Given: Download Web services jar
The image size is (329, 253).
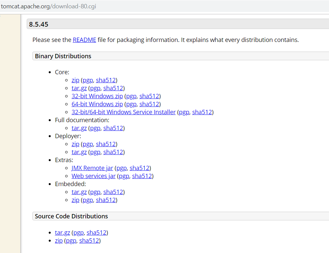Looking at the screenshot, I should [x=93, y=176].
